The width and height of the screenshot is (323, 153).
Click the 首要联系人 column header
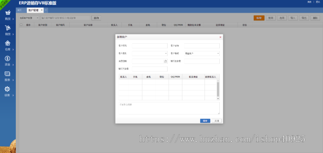(210, 77)
